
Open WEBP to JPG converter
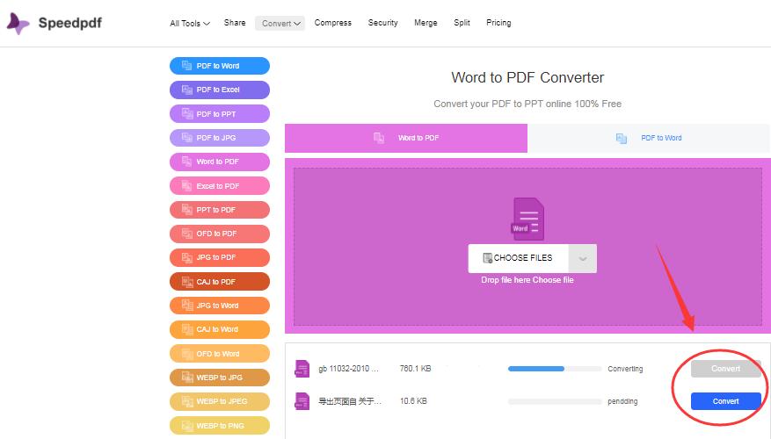pos(220,378)
